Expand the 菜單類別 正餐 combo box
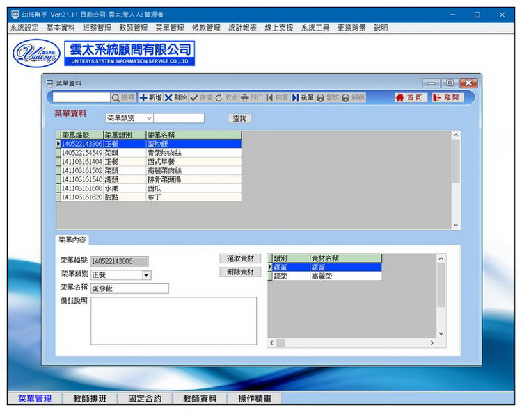The image size is (522, 412). [x=146, y=275]
